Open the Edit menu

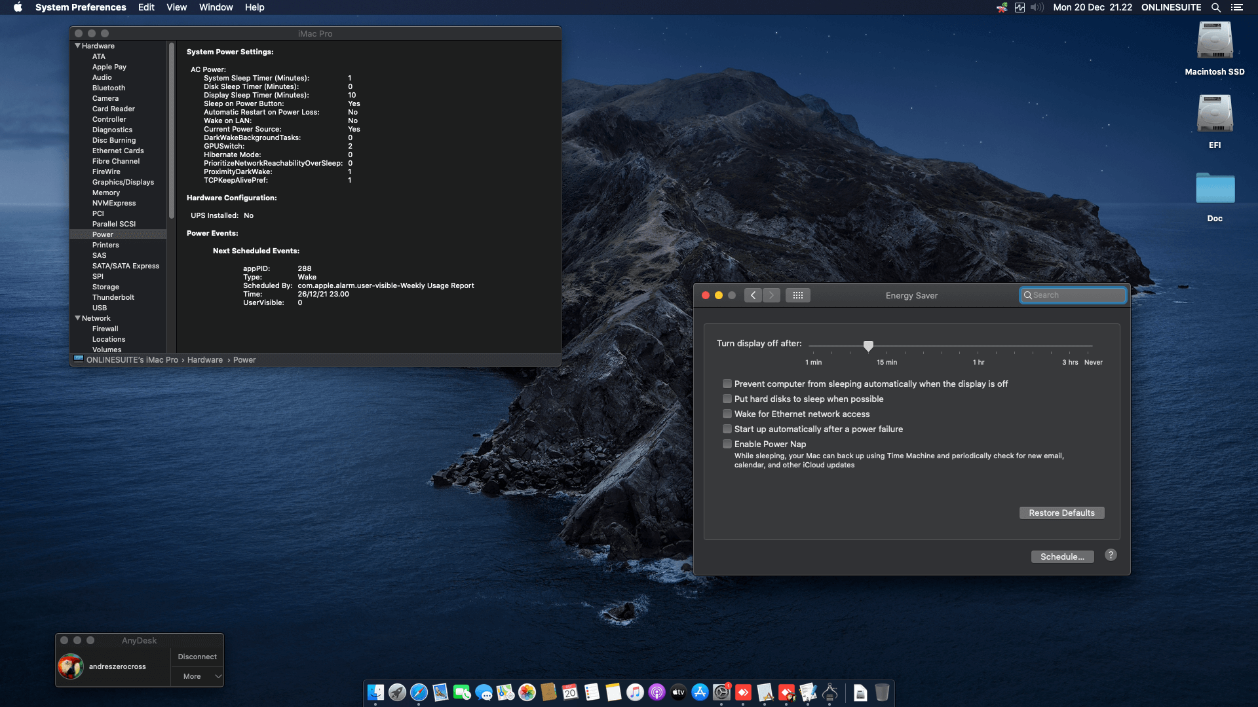[146, 7]
